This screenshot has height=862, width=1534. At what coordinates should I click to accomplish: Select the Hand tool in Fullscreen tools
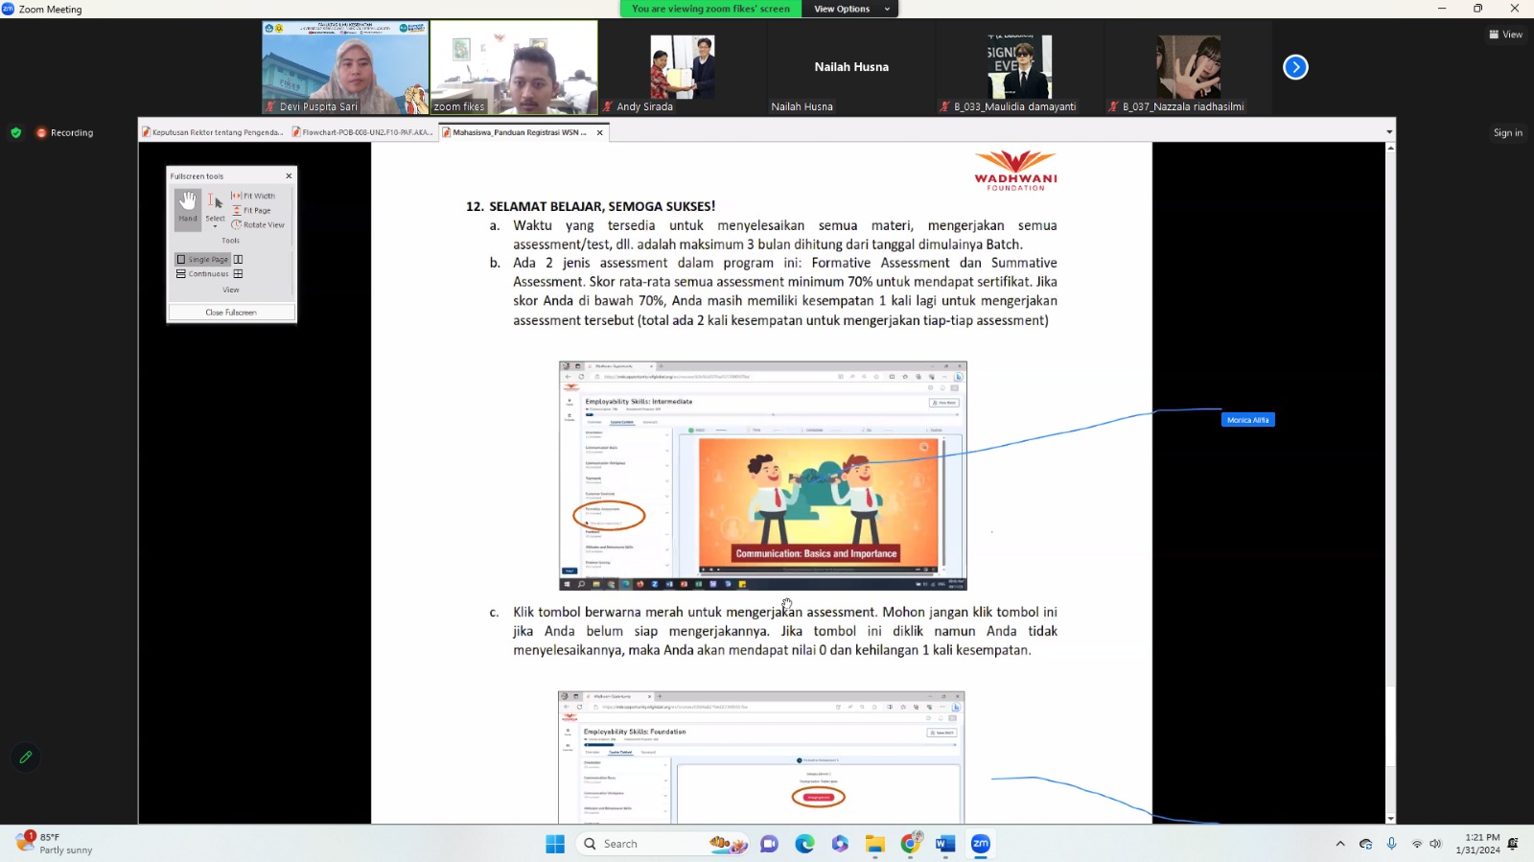pos(187,207)
